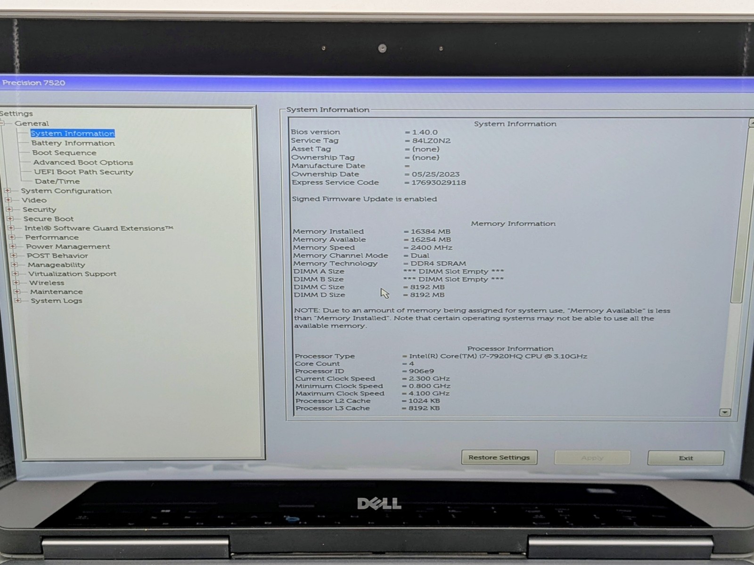Image resolution: width=754 pixels, height=565 pixels.
Task: Collapse the General tree node
Action: pyautogui.click(x=2, y=123)
